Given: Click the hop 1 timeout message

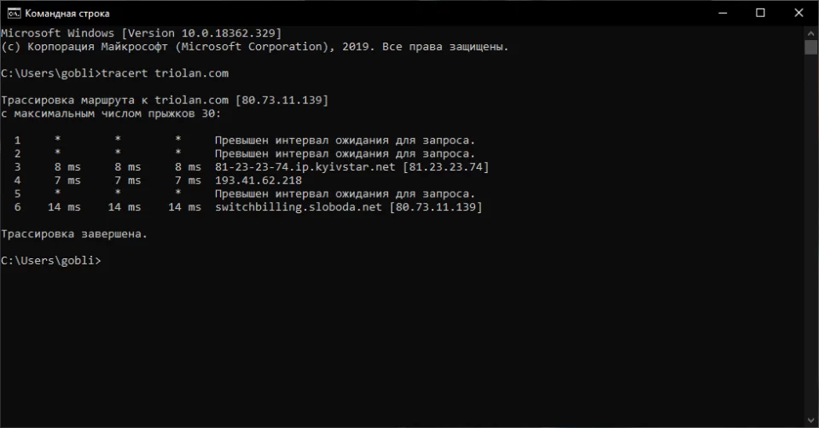Looking at the screenshot, I should point(345,140).
